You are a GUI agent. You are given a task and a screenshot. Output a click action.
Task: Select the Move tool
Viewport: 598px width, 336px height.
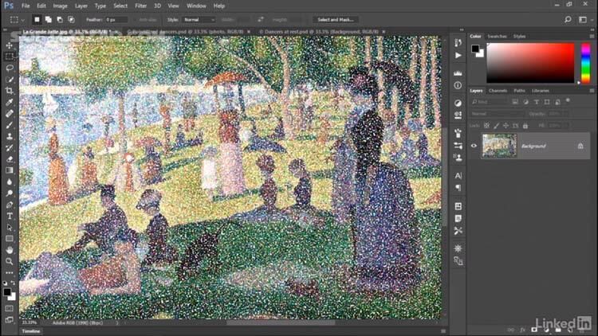pyautogui.click(x=10, y=45)
